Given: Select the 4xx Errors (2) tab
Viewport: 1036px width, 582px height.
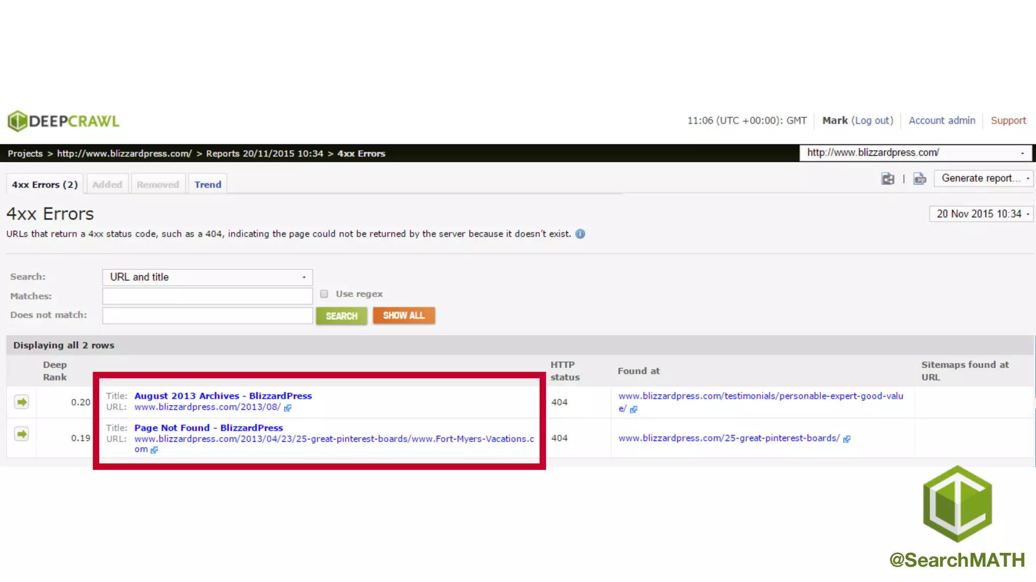Looking at the screenshot, I should [45, 185].
